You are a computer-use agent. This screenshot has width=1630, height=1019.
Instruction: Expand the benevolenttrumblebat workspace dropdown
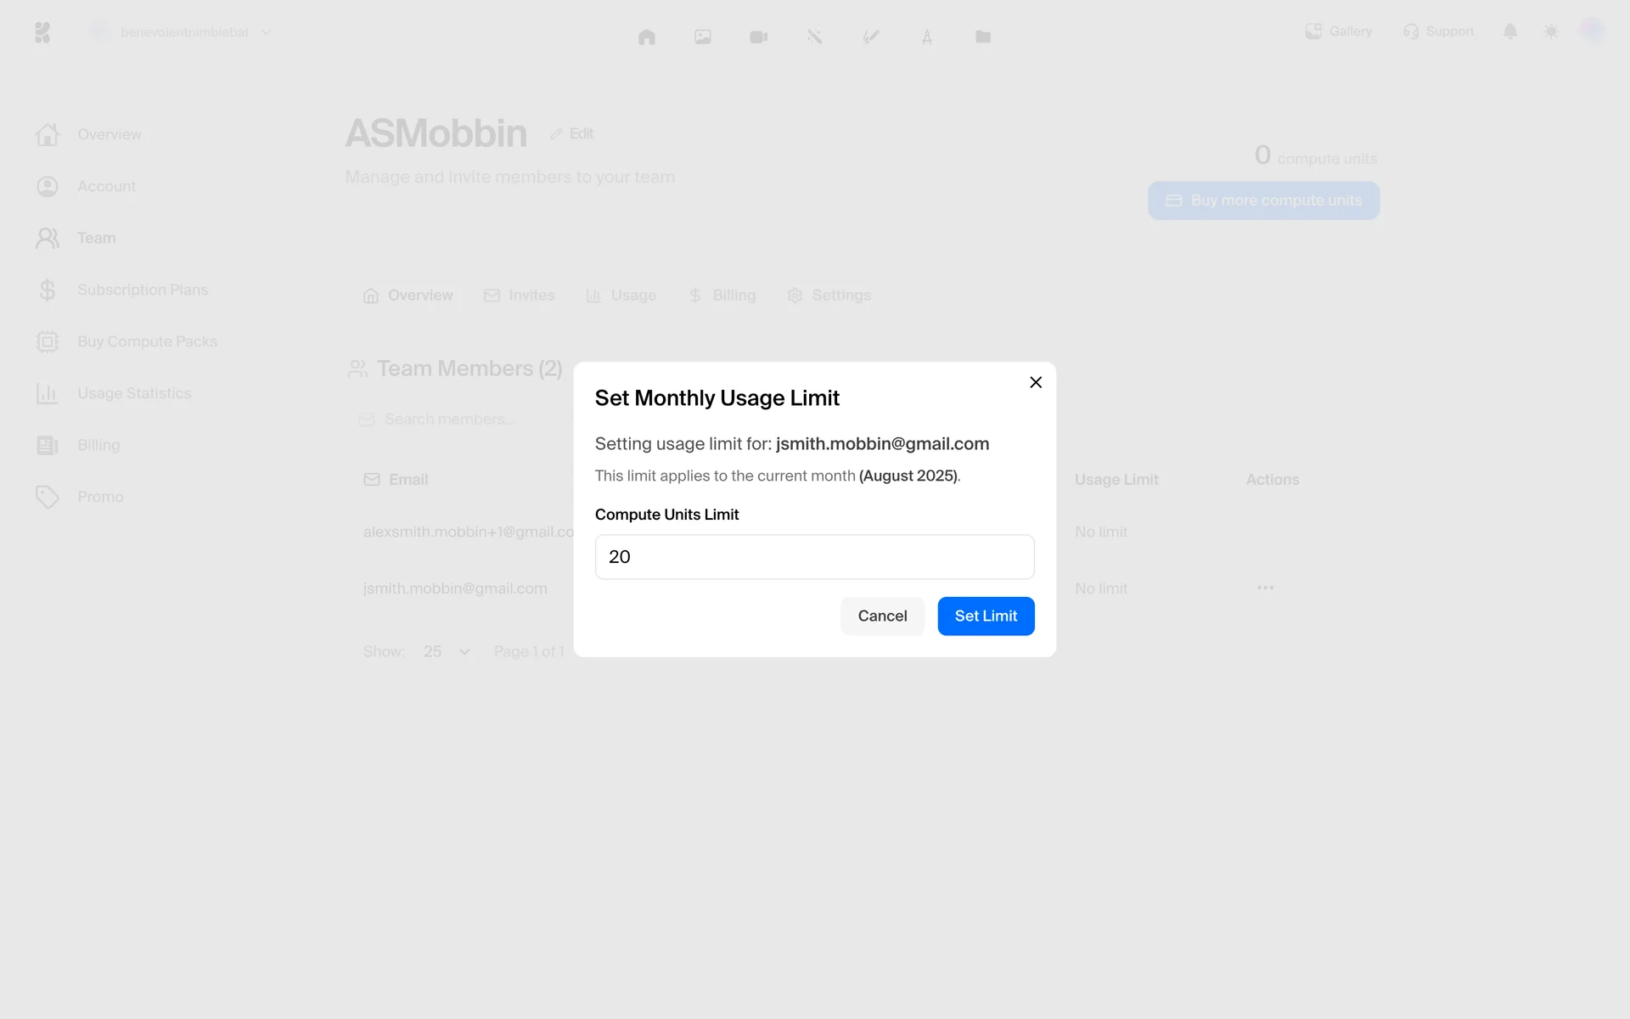pos(184,32)
